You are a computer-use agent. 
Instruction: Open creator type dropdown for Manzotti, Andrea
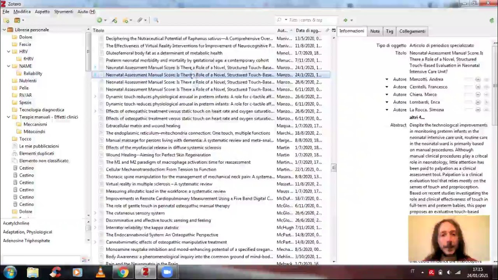[387, 79]
